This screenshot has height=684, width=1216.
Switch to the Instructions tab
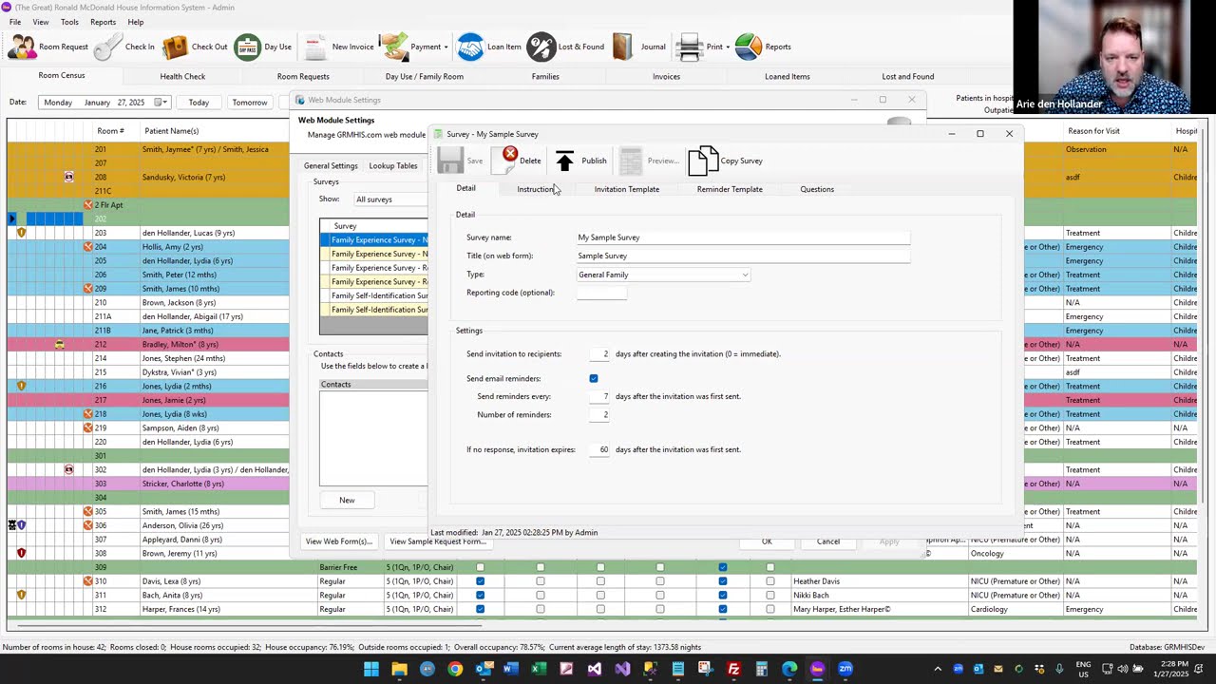point(537,189)
